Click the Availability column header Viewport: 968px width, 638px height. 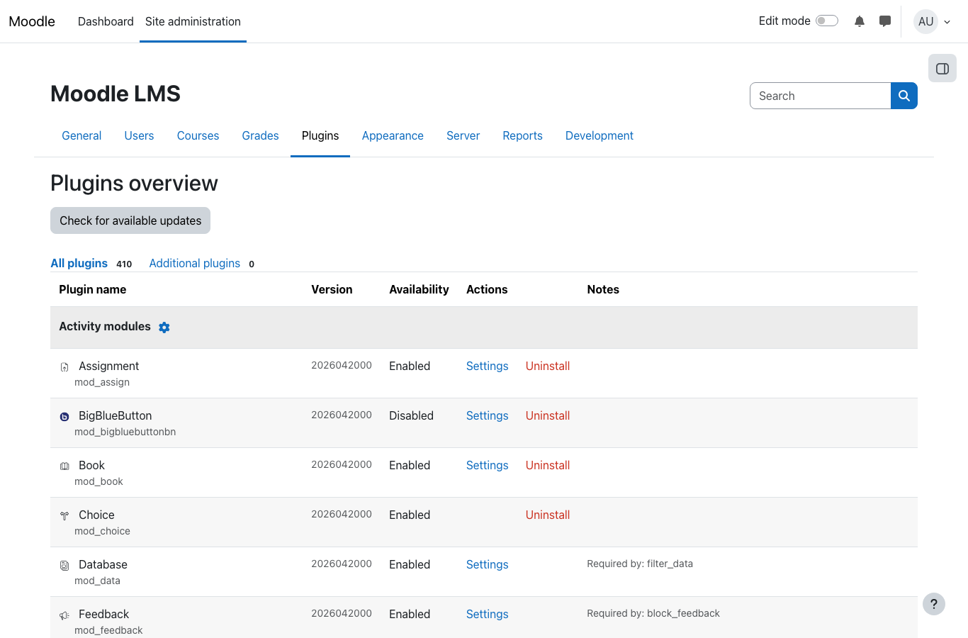(x=419, y=289)
